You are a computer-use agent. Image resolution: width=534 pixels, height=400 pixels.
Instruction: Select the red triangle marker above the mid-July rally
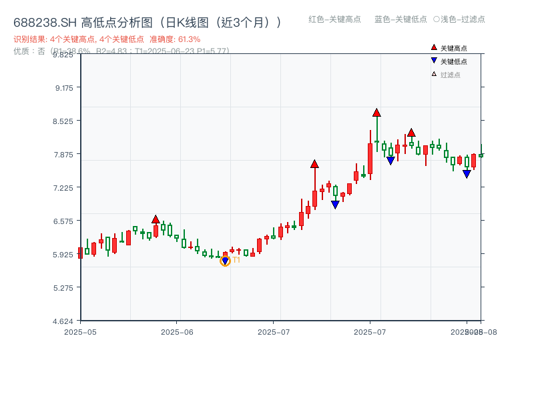pyautogui.click(x=314, y=162)
